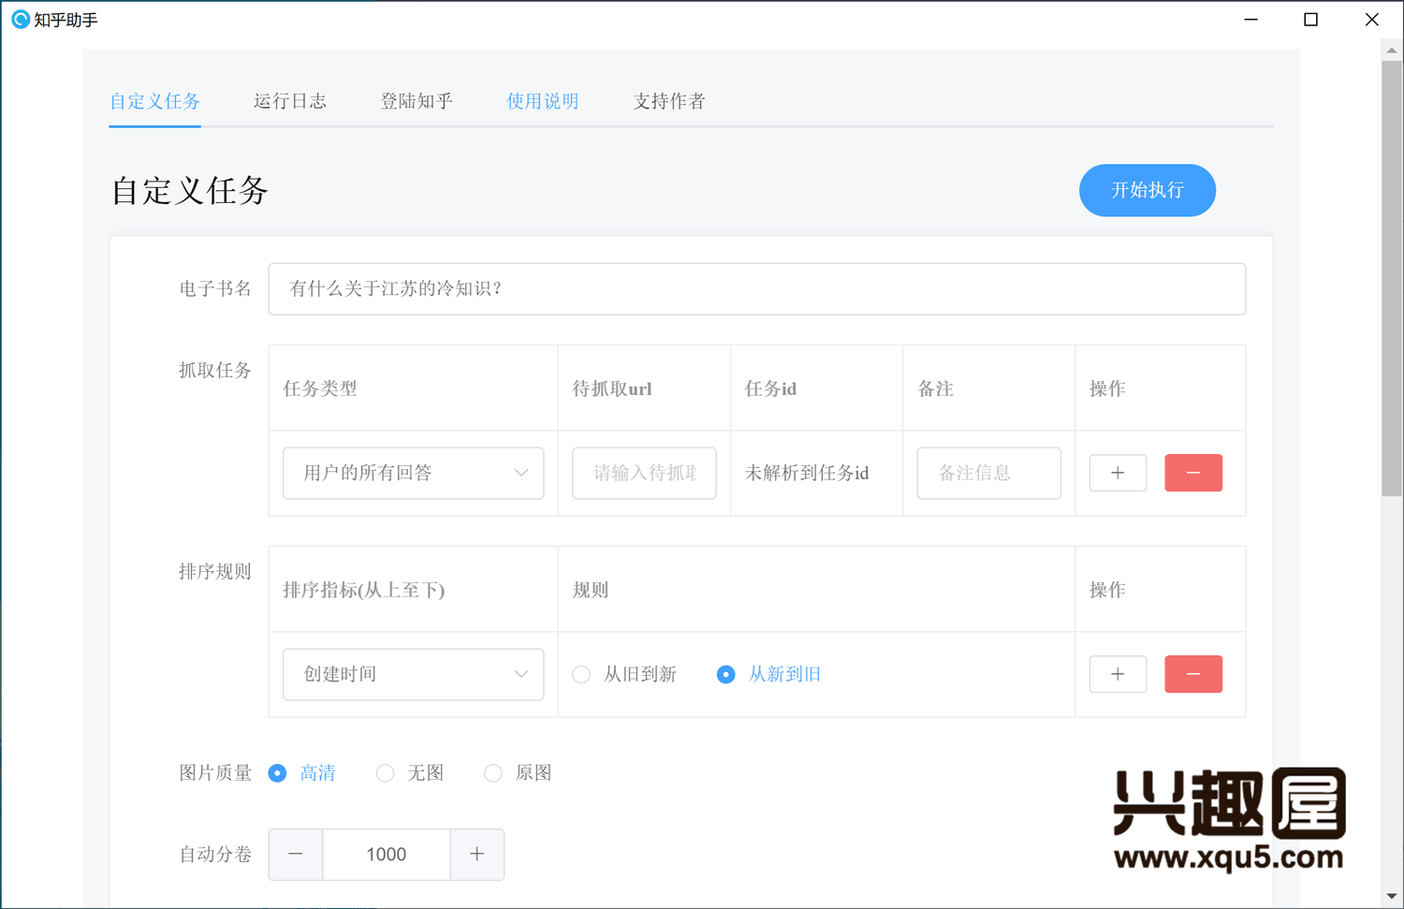Click the scrollbar up arrow

(1392, 51)
